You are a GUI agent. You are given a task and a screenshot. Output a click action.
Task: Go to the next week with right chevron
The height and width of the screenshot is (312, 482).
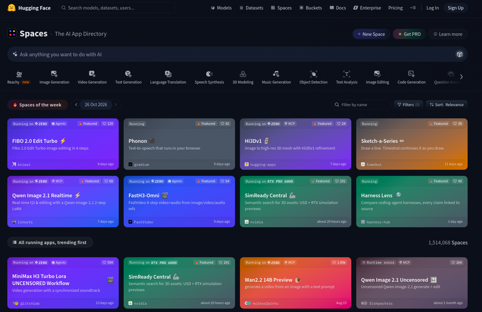116,105
